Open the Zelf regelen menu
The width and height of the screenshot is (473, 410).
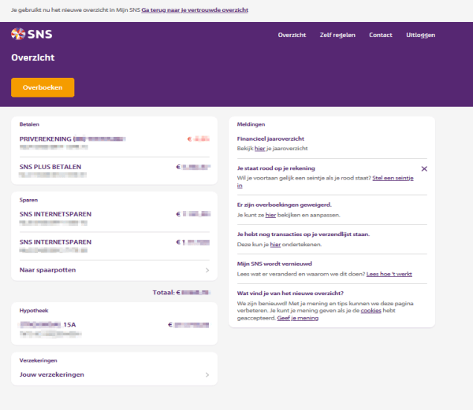(337, 35)
